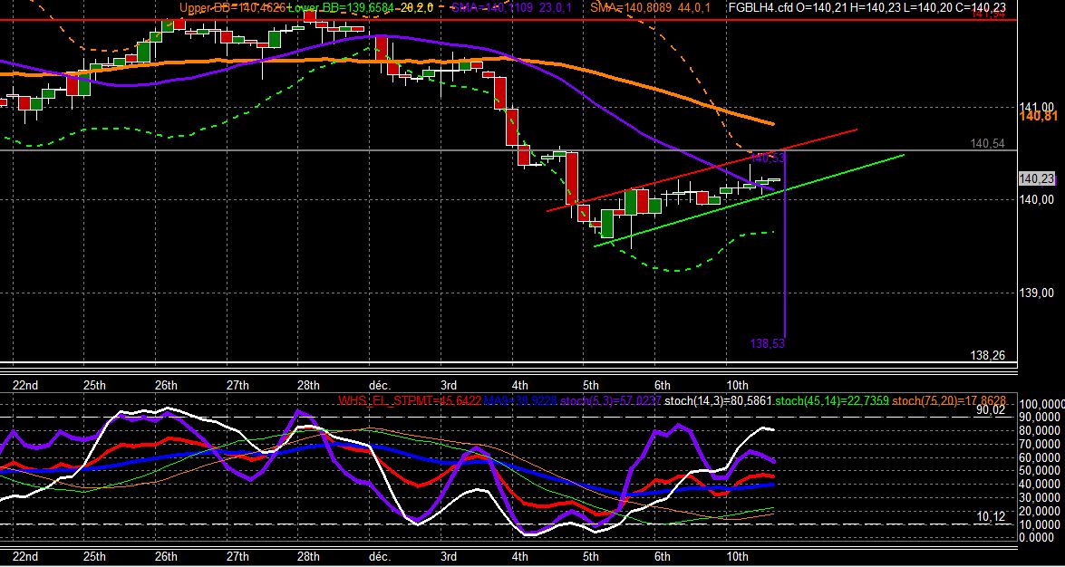Select the 140,00 price axis value

1037,199
